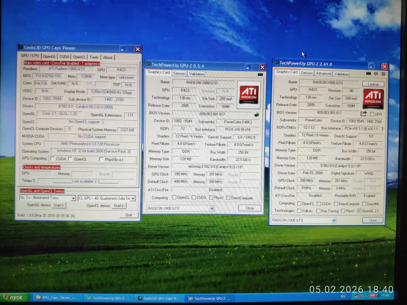The width and height of the screenshot is (407, 305).
Task: Switch to the OpenCL tab in GPU Caps Viewer
Action: coord(79,57)
